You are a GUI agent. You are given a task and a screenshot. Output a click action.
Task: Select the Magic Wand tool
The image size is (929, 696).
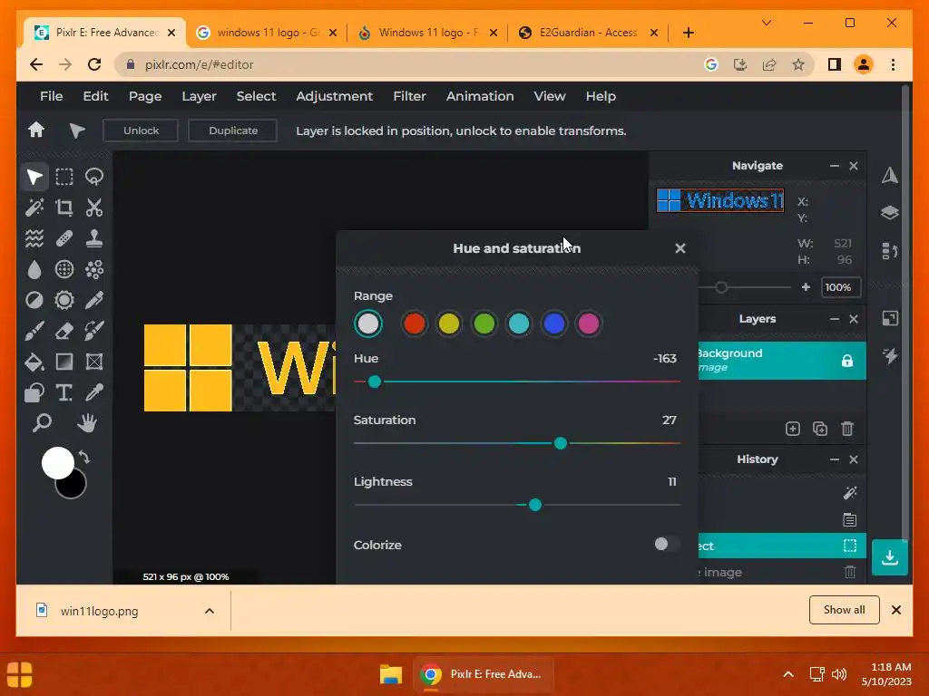click(34, 208)
